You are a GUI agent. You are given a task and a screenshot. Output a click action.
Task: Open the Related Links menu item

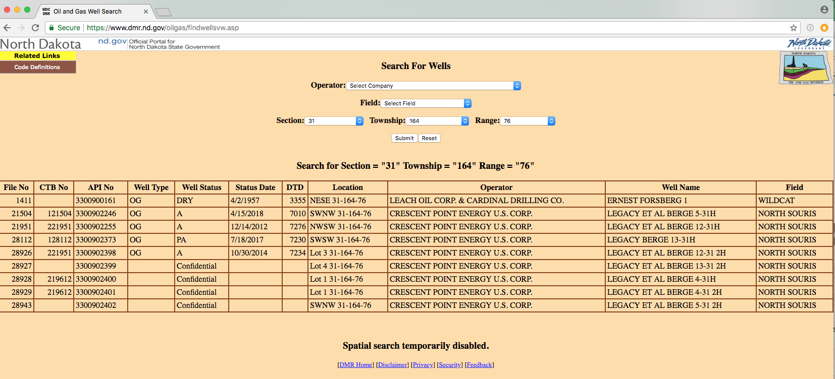(x=37, y=56)
